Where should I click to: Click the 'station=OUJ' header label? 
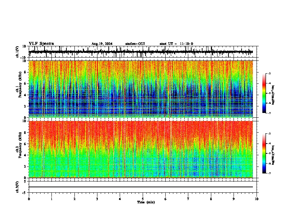coord(135,44)
